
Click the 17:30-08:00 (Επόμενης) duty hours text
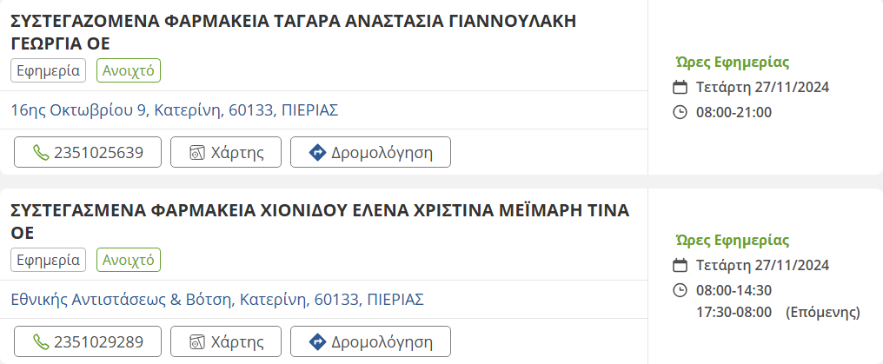(778, 311)
